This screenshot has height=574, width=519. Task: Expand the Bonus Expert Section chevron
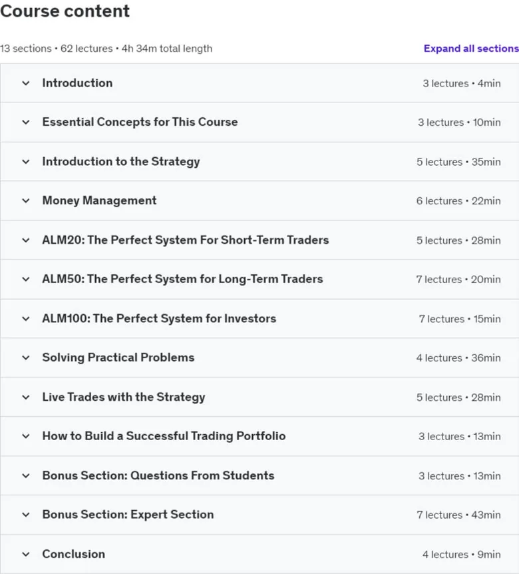tap(25, 515)
